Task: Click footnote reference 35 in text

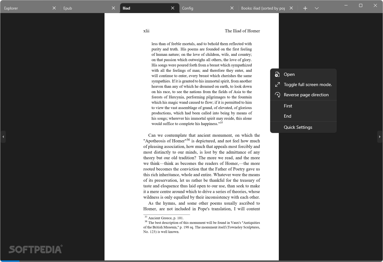Action: 221,122
